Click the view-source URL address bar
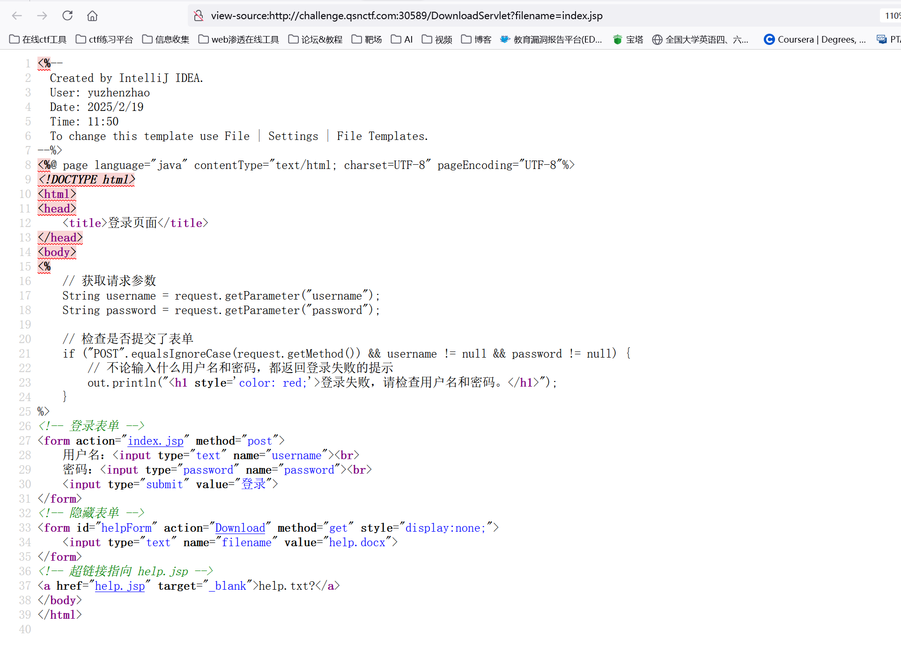The height and width of the screenshot is (659, 901). tap(406, 15)
